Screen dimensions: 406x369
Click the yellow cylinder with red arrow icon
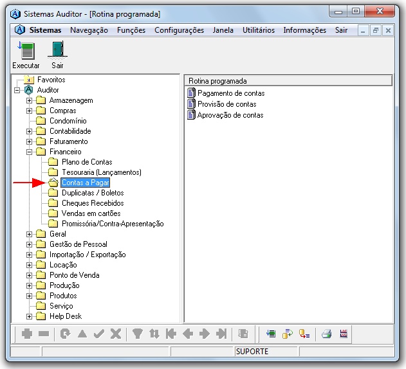(304, 334)
